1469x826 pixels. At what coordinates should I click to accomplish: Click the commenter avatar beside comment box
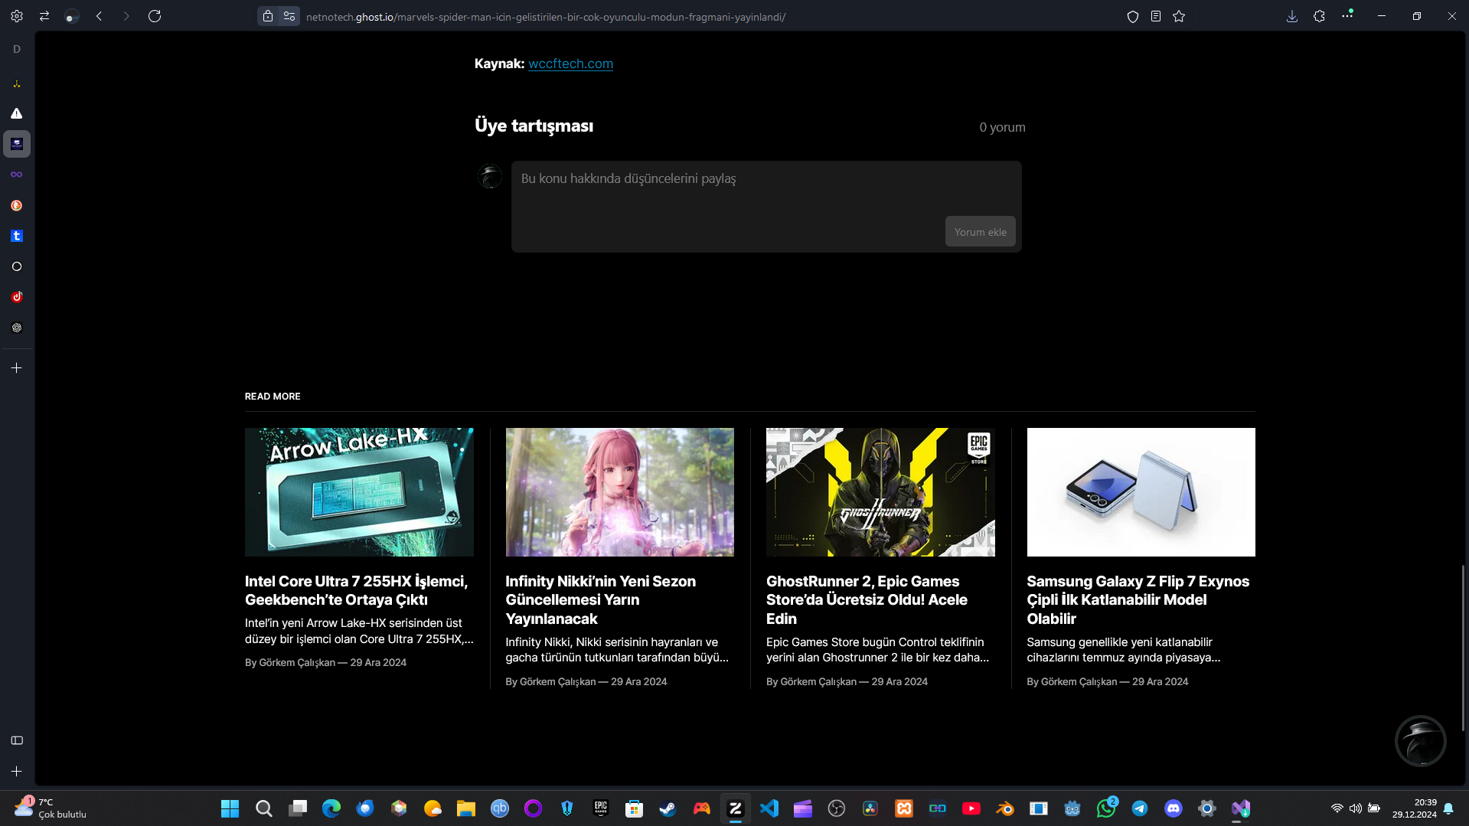490,177
